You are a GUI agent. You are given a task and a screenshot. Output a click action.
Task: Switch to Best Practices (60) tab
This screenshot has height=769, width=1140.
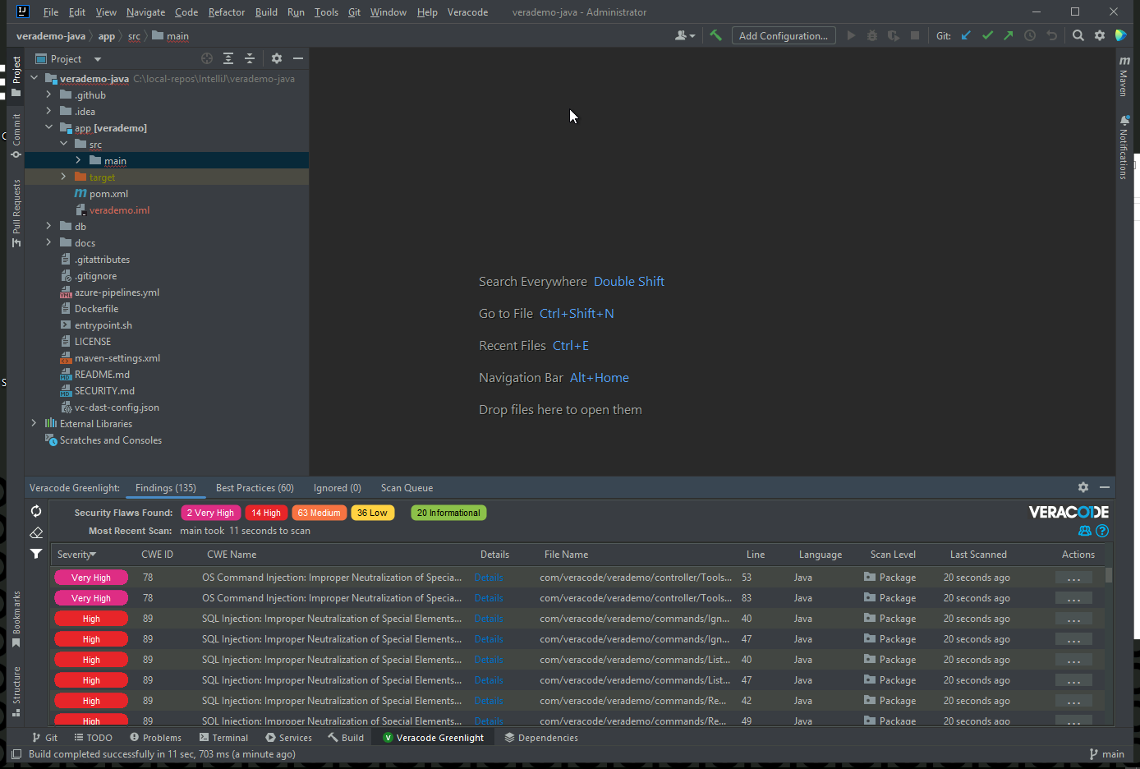[255, 488]
